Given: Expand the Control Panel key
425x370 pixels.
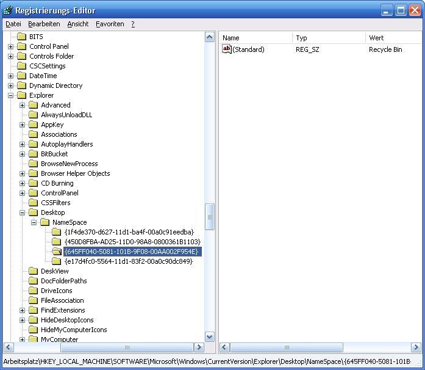Looking at the screenshot, I should (x=10, y=46).
